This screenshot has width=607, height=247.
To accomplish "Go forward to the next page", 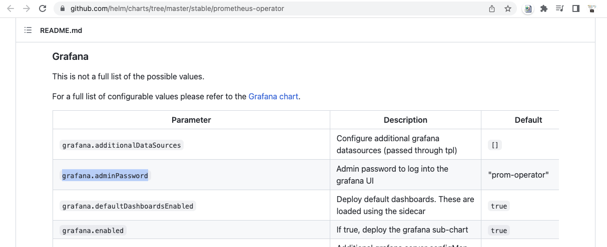I will point(27,8).
